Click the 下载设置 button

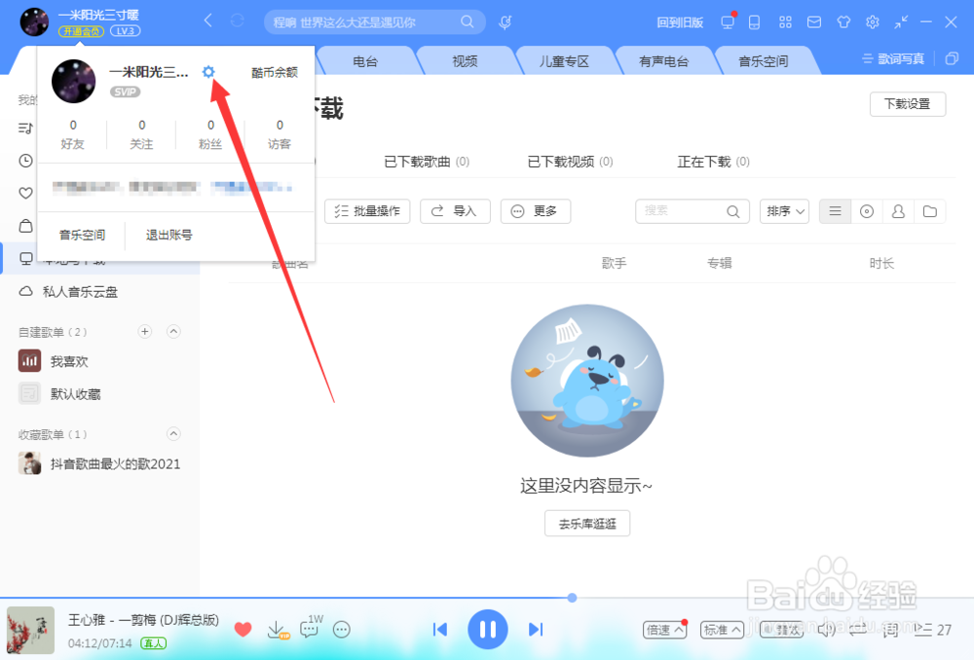908,104
